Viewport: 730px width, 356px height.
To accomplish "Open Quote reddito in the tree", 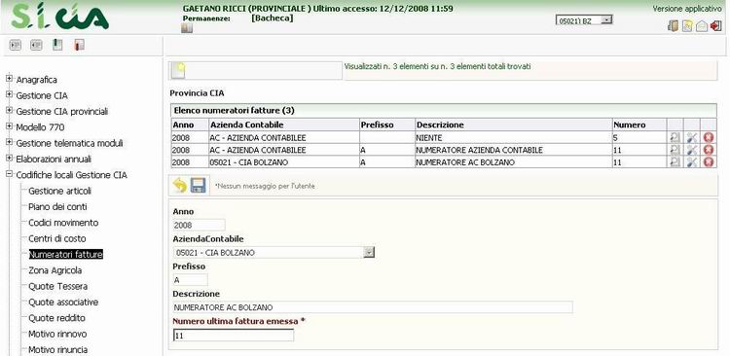I will (56, 318).
